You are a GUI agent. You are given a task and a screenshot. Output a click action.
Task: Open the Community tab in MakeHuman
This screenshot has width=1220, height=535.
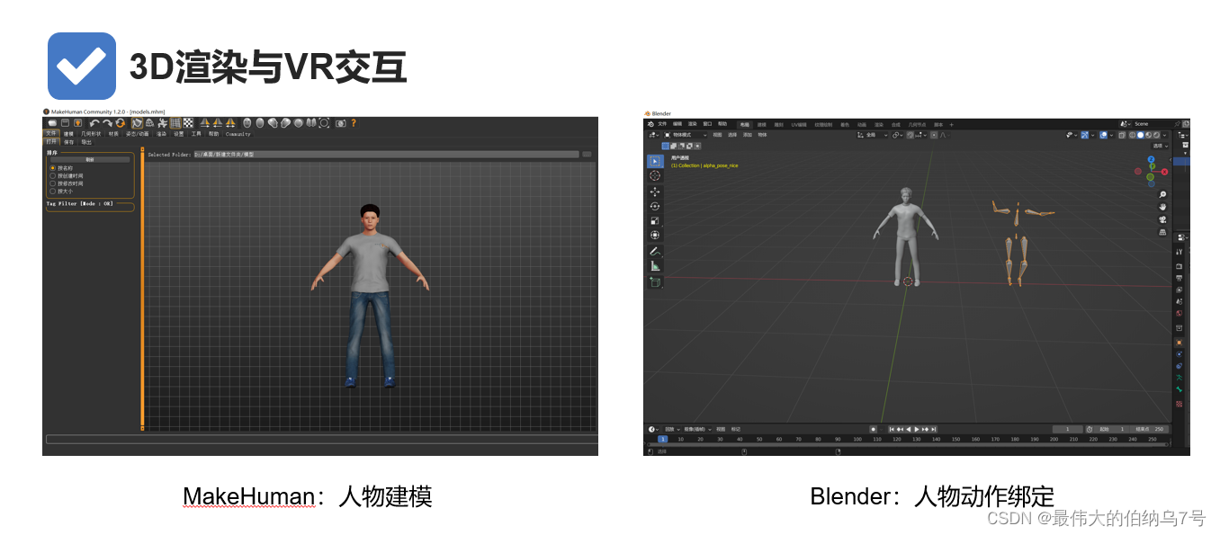[x=238, y=134]
